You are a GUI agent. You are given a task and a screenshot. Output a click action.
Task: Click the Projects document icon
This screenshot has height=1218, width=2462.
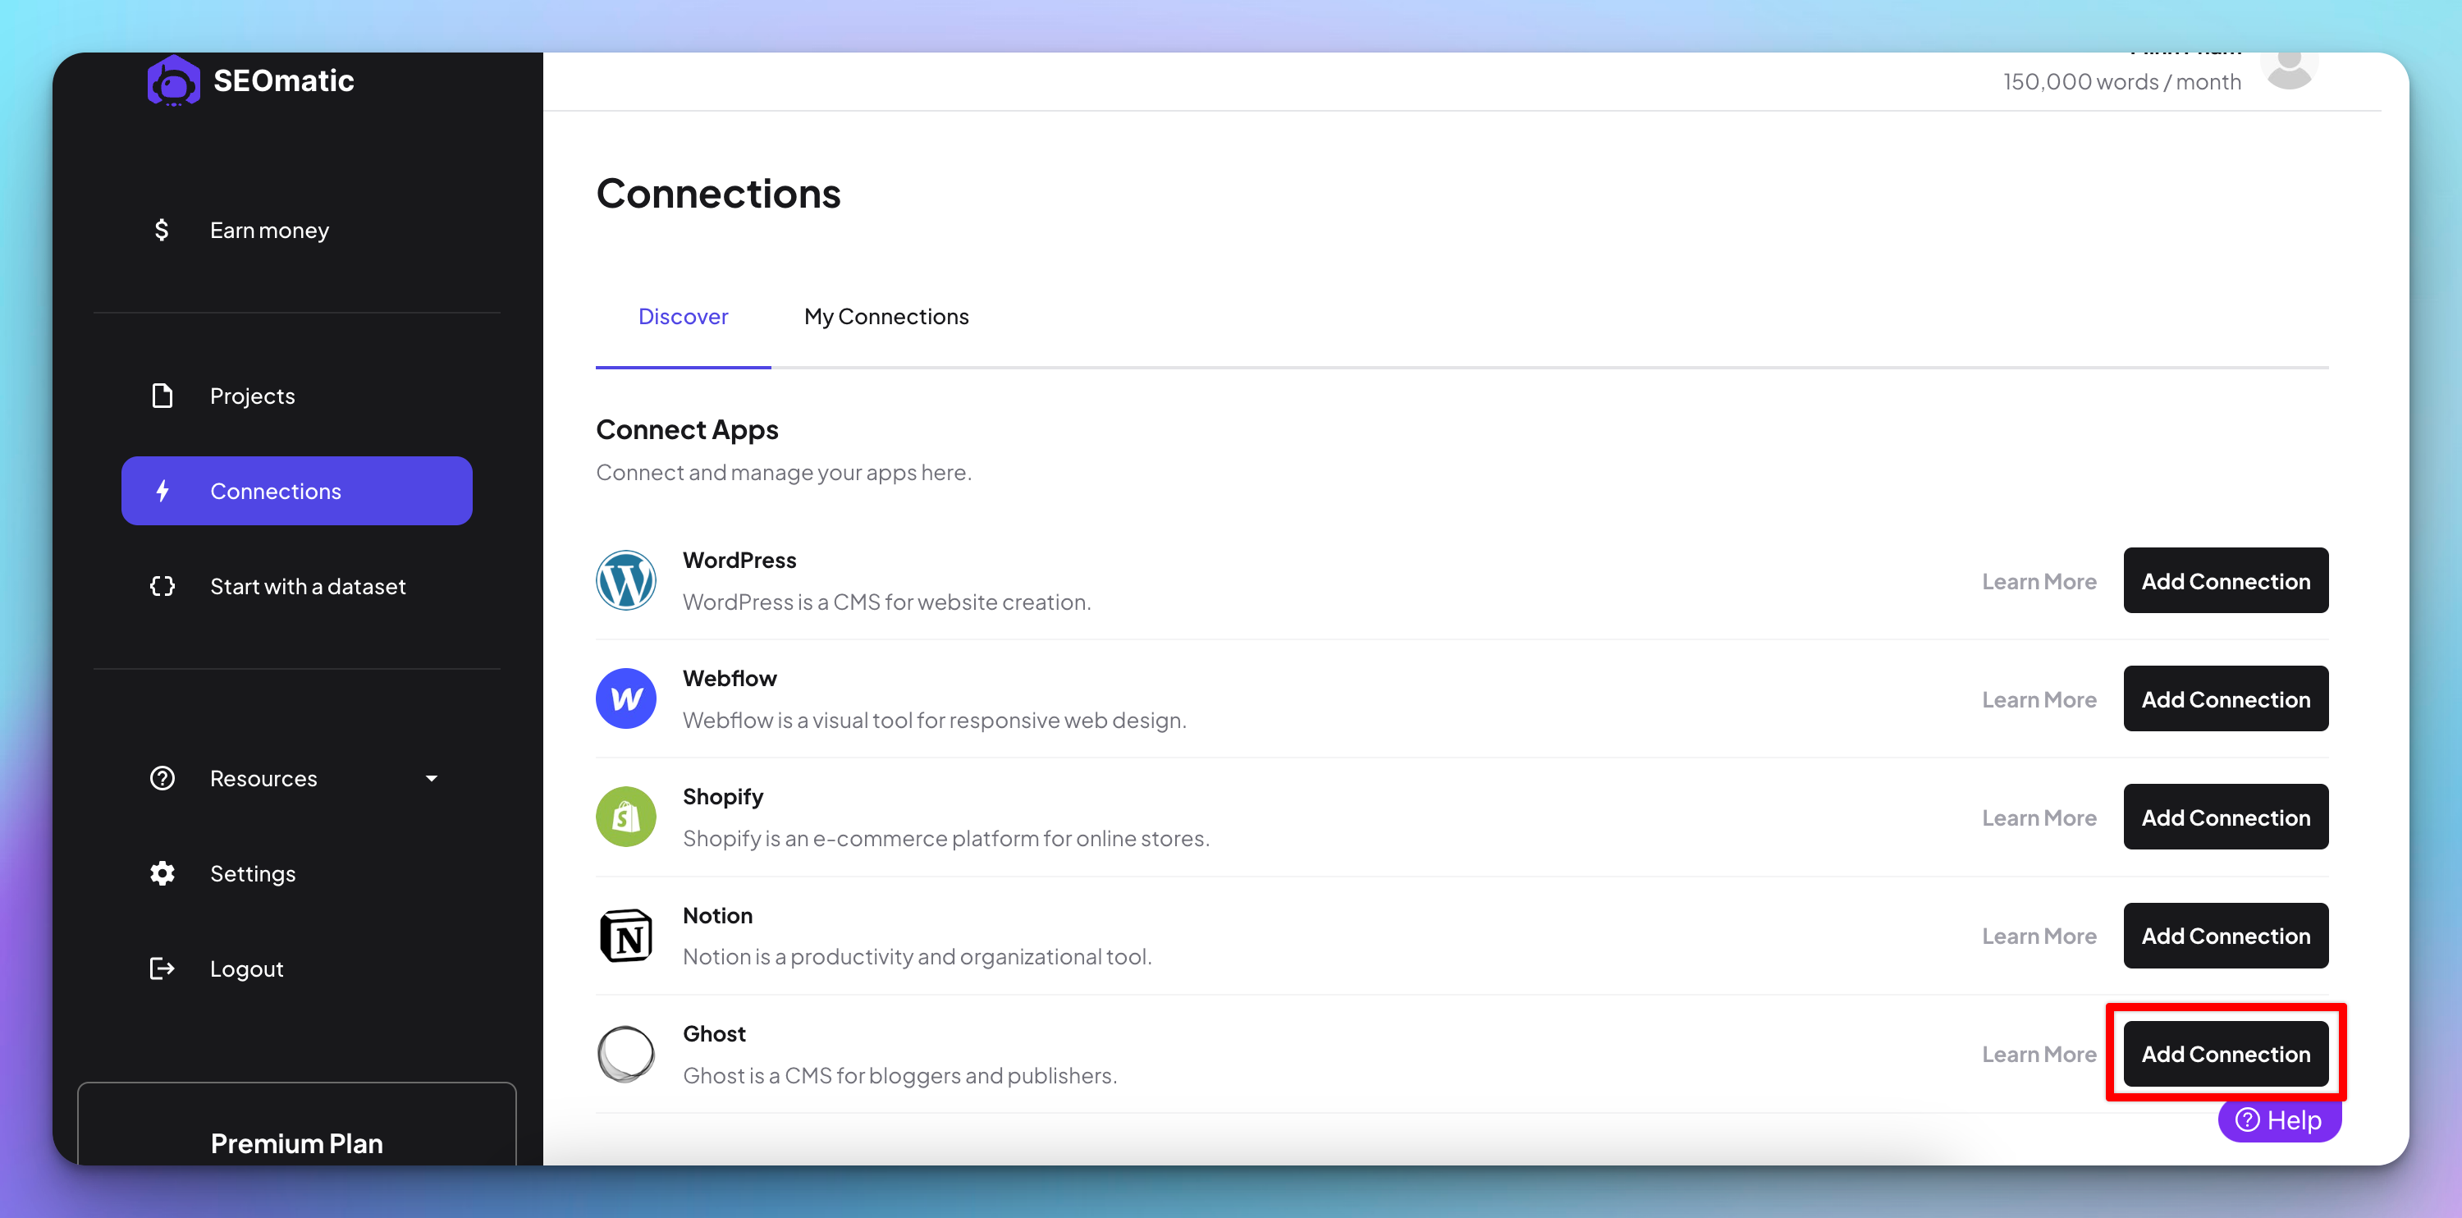pyautogui.click(x=162, y=396)
